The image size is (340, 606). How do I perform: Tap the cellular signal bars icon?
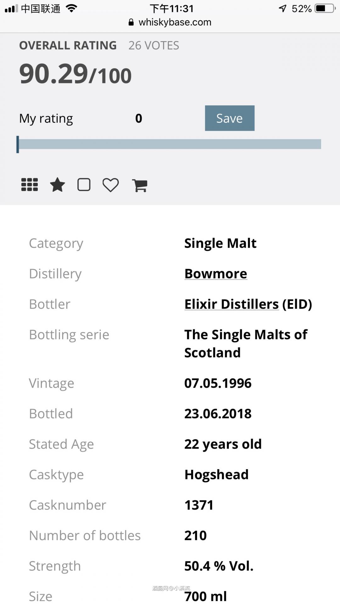pos(11,9)
